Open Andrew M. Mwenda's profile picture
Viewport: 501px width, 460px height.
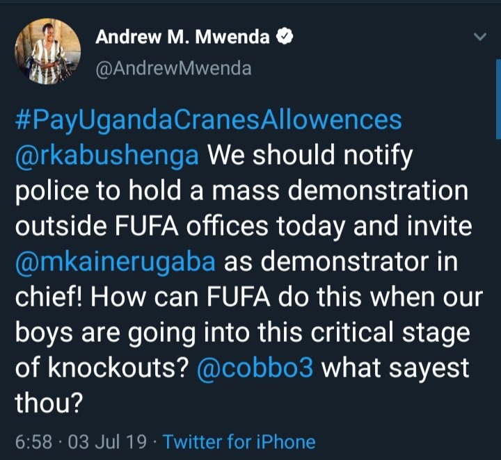(47, 51)
